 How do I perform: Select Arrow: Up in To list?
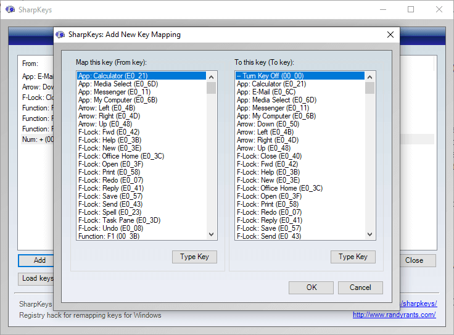300,148
